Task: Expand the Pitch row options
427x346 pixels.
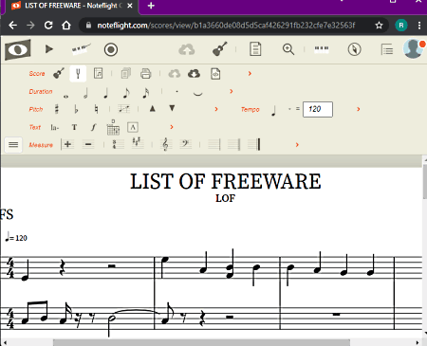Action: click(216, 109)
